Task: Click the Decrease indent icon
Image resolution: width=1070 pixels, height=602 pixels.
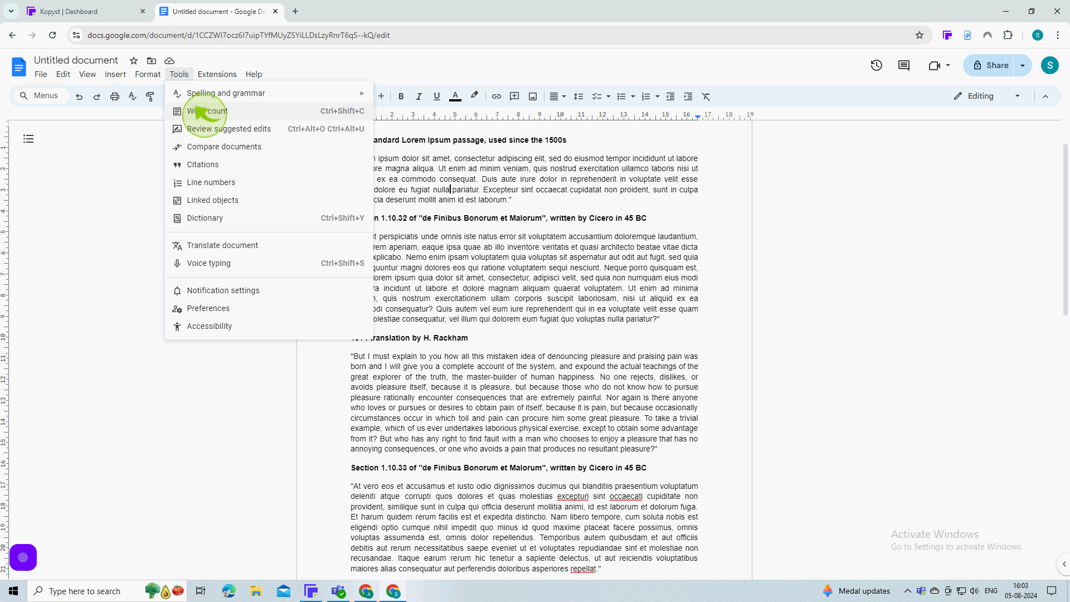Action: [x=670, y=96]
